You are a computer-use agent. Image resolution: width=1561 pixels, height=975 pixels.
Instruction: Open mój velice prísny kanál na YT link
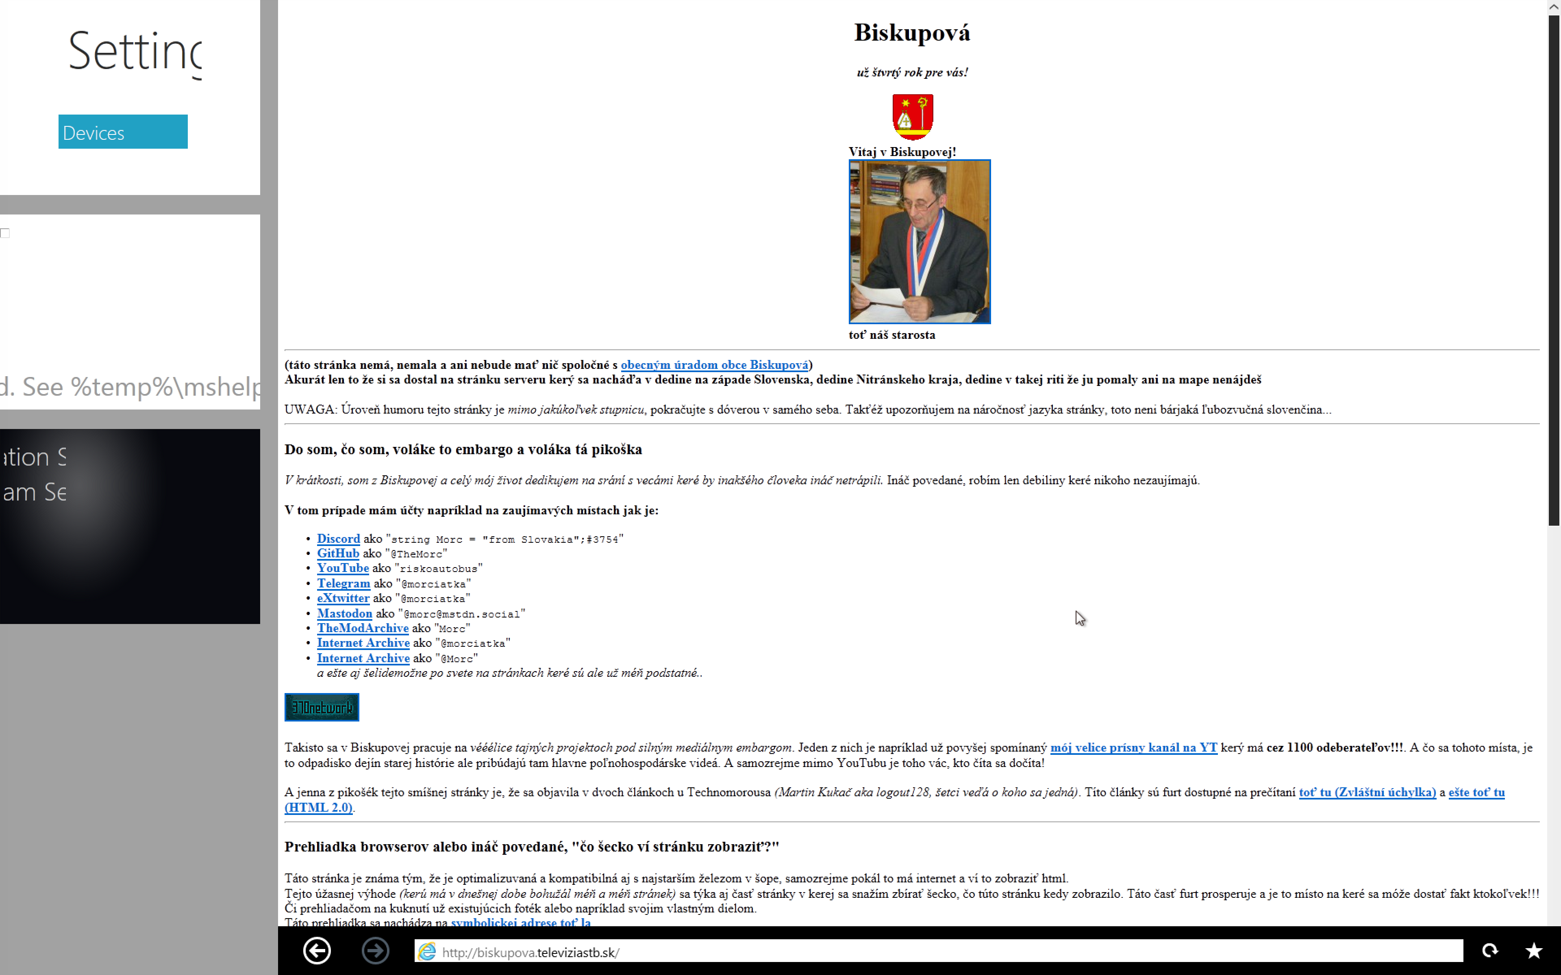tap(1133, 748)
